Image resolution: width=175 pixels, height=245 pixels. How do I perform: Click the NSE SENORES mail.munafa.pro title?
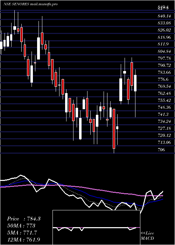(30, 4)
